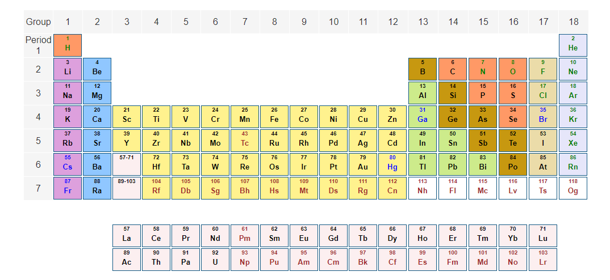Select the Rutherfordium (Rf) cell
This screenshot has width=610, height=280.
156,188
